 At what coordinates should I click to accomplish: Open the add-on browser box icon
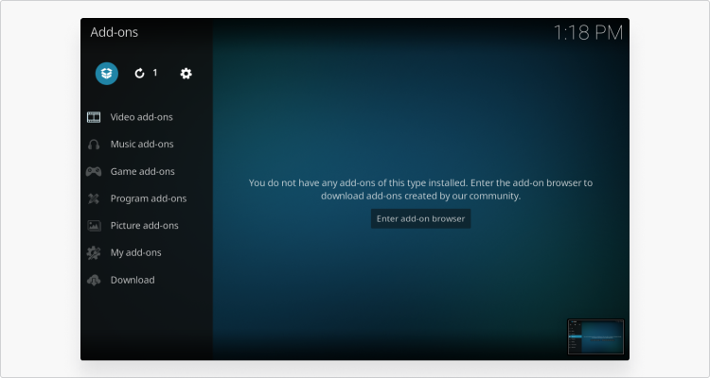pyautogui.click(x=107, y=74)
